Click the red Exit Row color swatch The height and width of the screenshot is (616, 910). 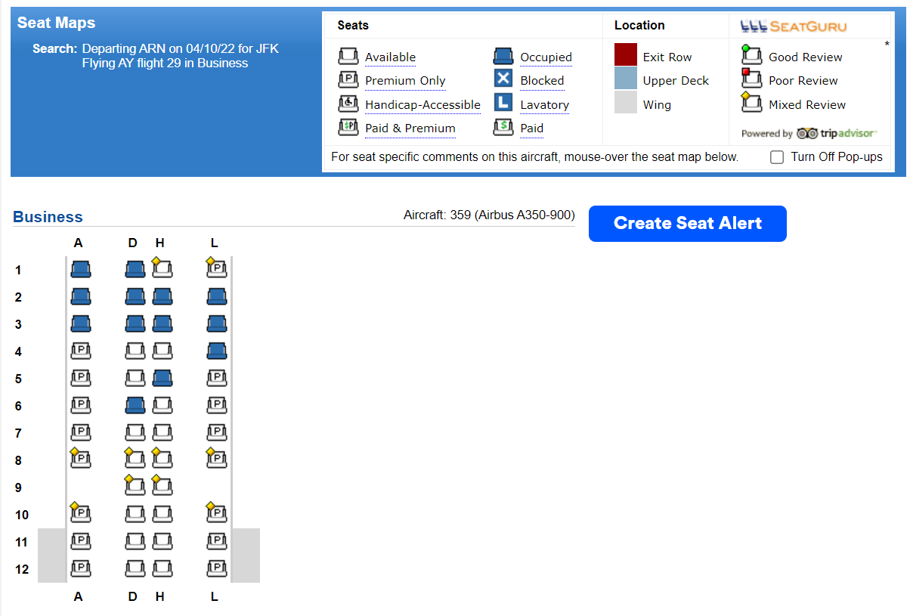pyautogui.click(x=626, y=56)
